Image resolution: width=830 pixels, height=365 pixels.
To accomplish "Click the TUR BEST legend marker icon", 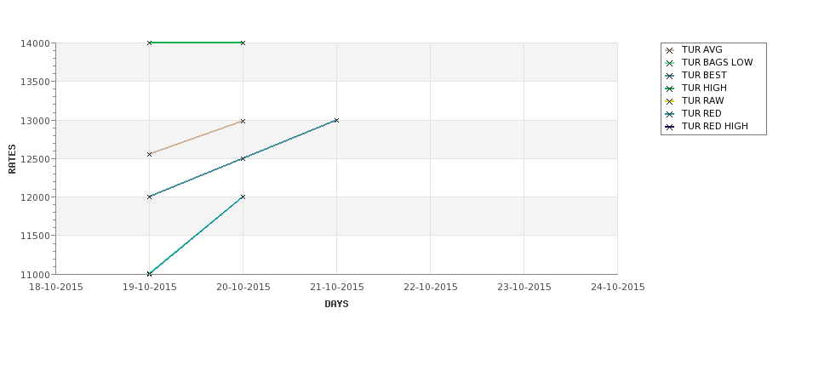I will coord(670,76).
